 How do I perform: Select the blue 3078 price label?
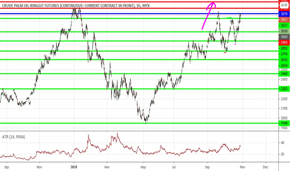click(284, 14)
